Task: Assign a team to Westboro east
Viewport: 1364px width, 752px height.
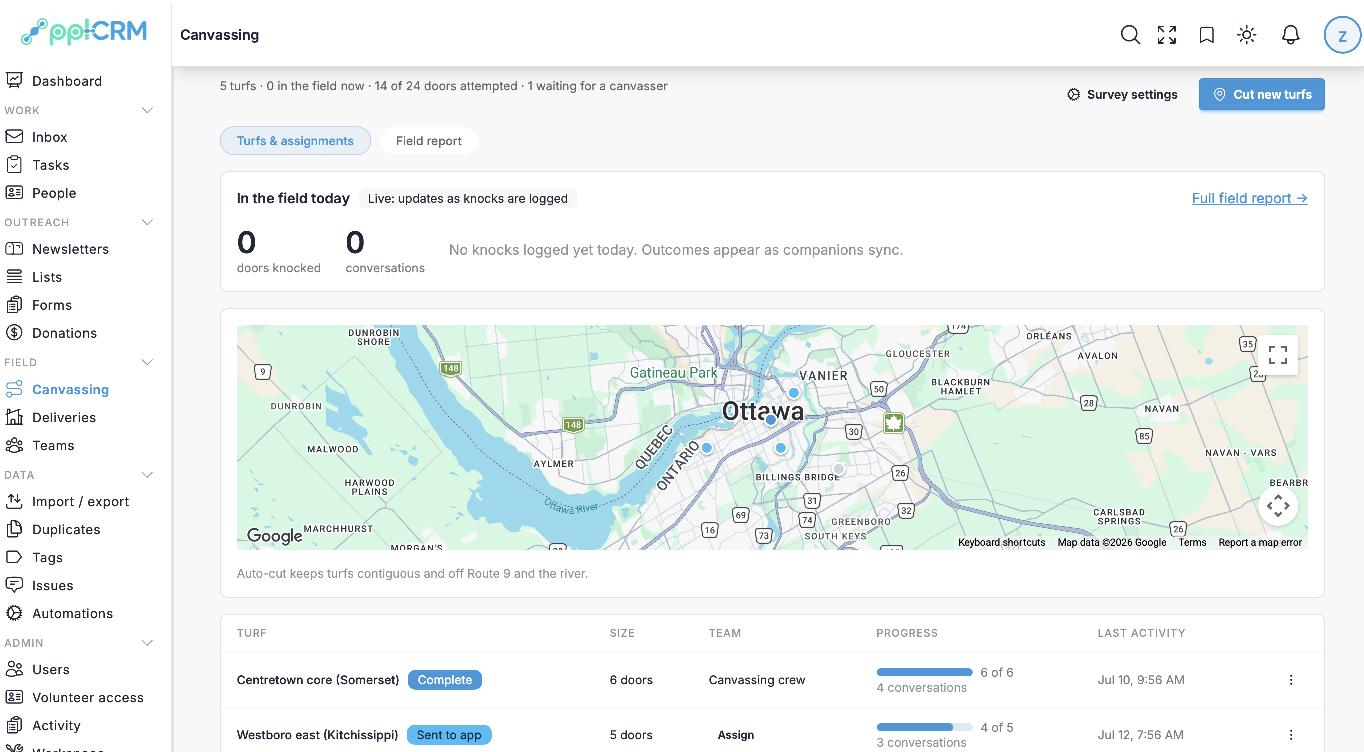Action: pyautogui.click(x=736, y=734)
